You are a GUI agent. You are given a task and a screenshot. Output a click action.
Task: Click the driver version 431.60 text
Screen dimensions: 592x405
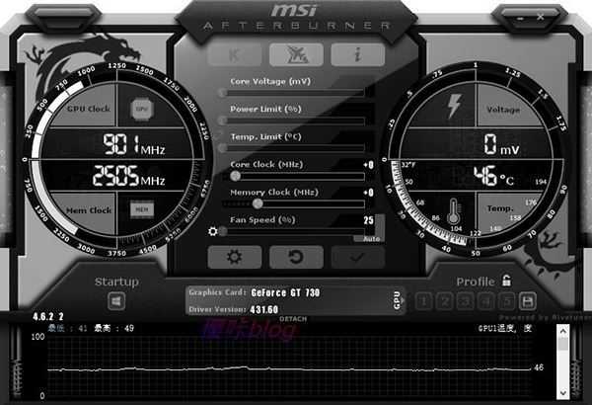click(x=263, y=310)
